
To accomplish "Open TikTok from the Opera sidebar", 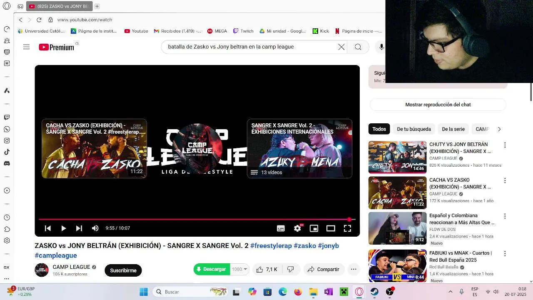I will (x=7, y=152).
